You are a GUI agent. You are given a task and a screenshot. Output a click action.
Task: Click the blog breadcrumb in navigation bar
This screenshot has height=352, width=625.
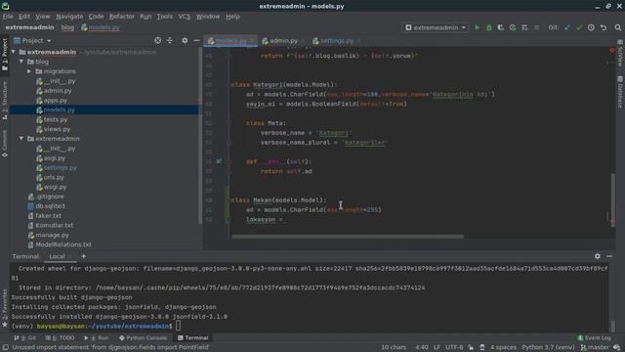[x=67, y=27]
